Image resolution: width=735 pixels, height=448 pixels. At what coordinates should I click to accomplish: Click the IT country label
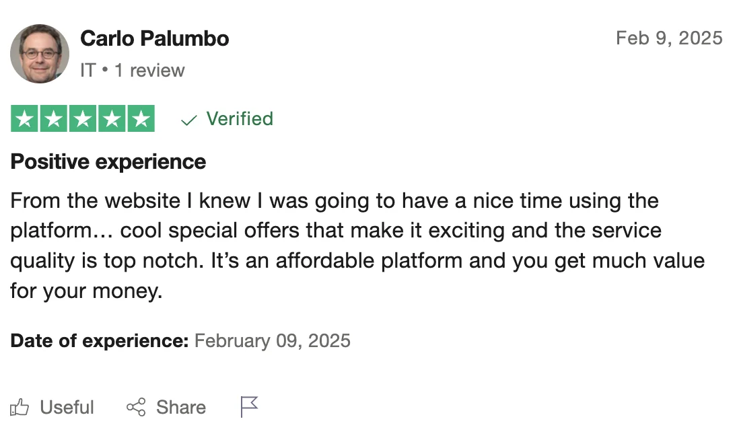click(87, 70)
